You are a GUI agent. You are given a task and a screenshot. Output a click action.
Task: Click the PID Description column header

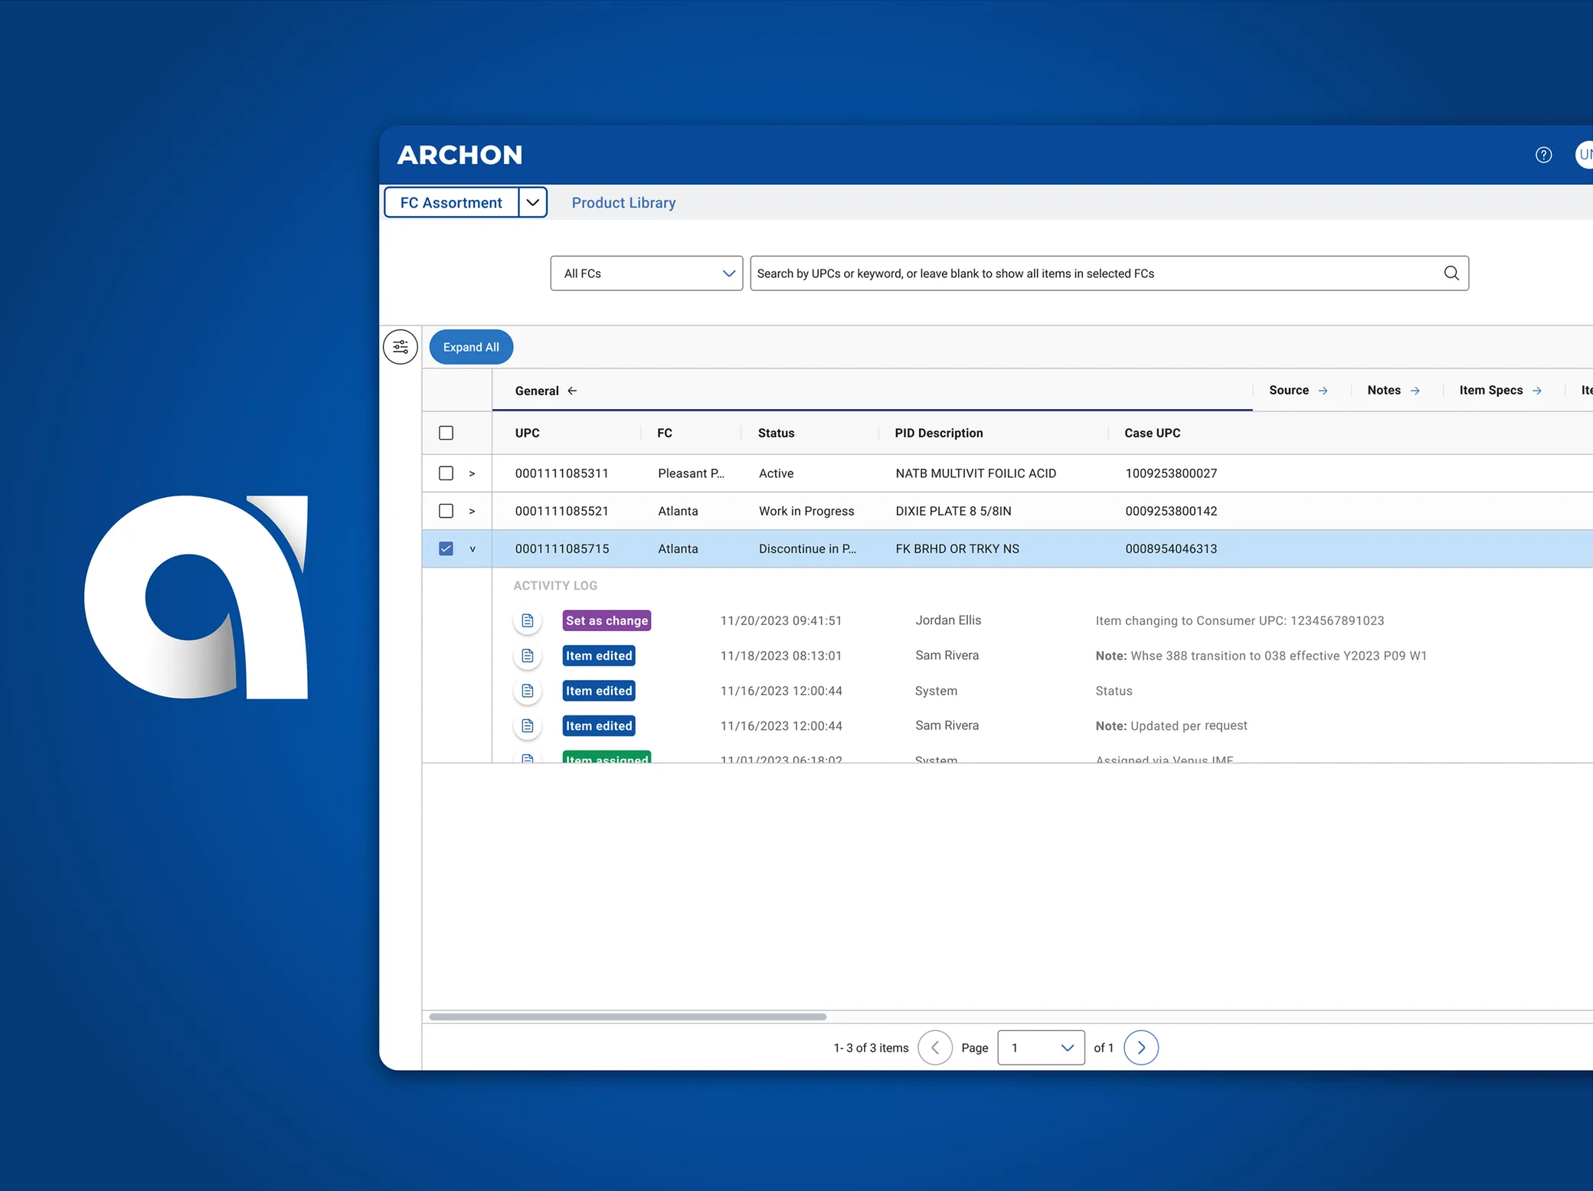click(939, 433)
